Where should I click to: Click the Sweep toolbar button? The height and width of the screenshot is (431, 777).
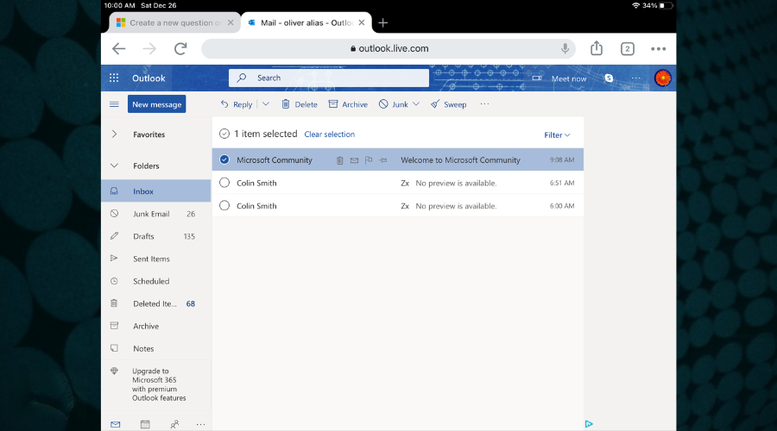pos(448,104)
